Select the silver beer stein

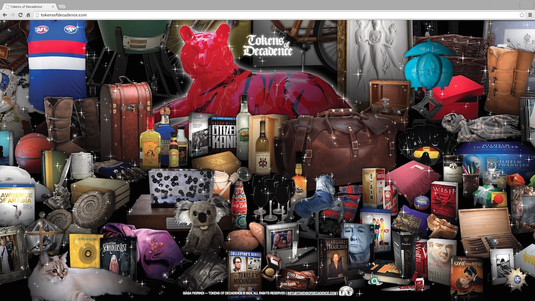pos(82,165)
